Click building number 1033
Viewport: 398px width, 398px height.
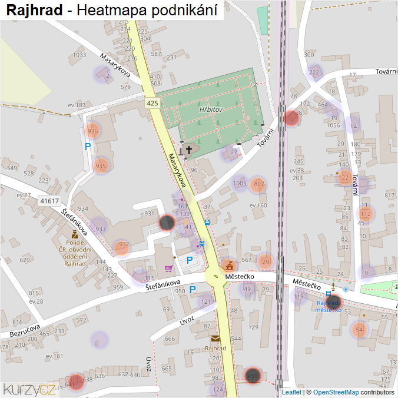point(79,55)
